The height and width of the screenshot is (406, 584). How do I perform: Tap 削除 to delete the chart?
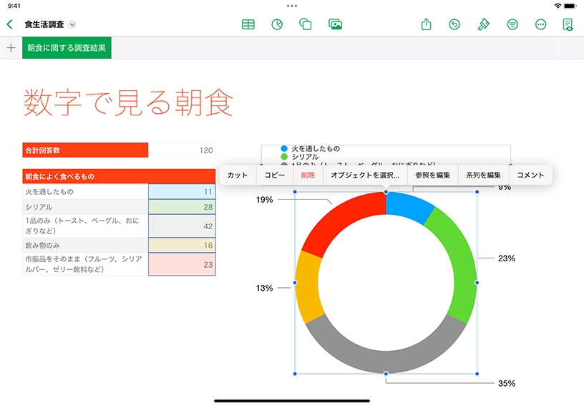308,175
